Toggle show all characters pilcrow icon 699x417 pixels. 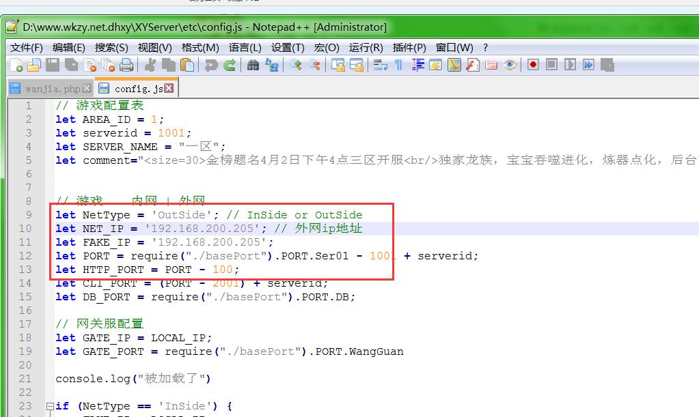(x=398, y=66)
